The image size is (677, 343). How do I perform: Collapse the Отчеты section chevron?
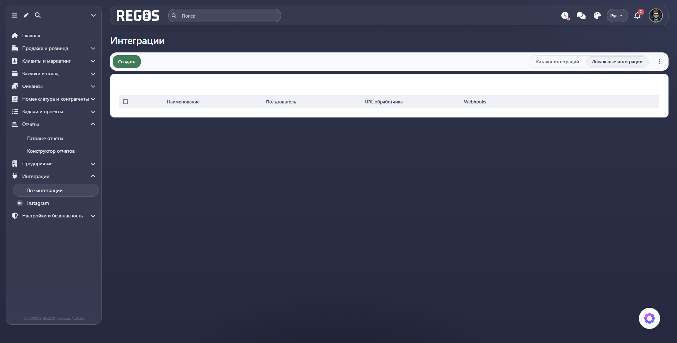[93, 124]
